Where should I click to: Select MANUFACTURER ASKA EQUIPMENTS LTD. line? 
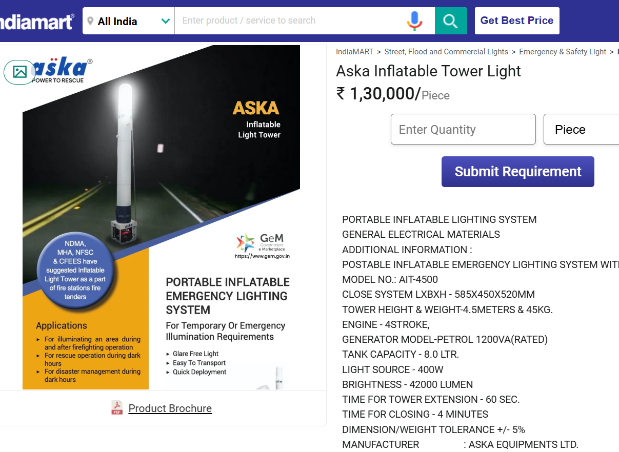click(460, 444)
